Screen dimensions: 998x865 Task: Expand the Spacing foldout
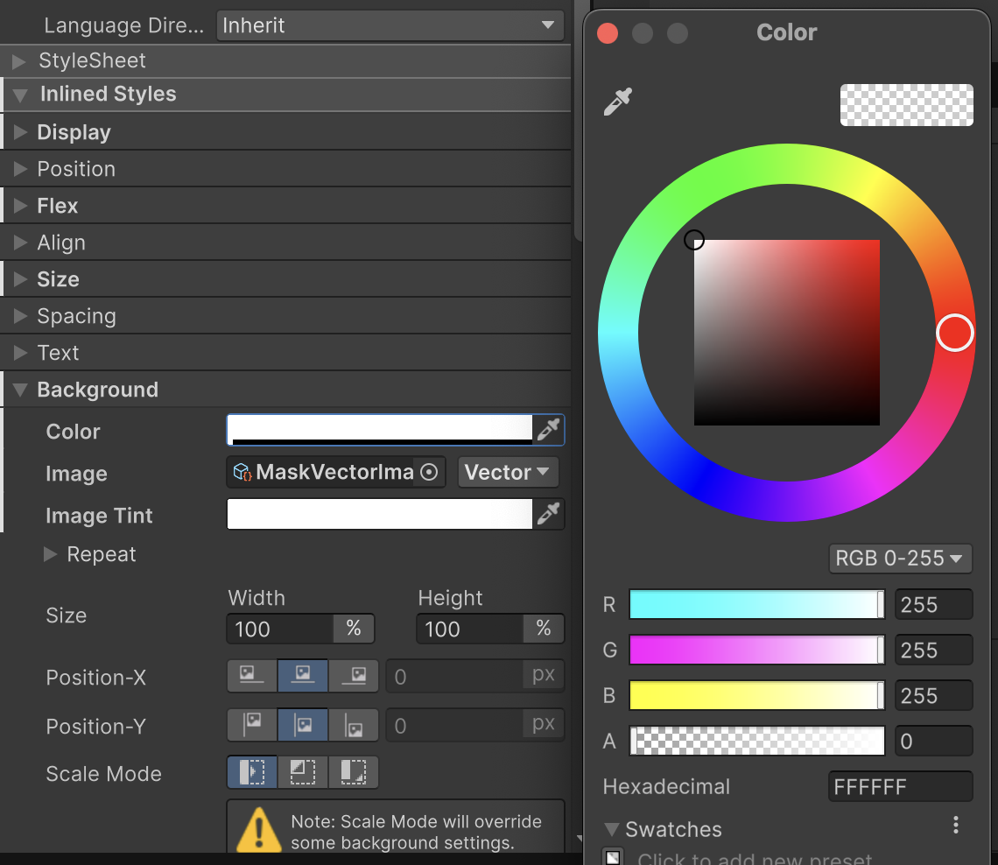point(20,316)
